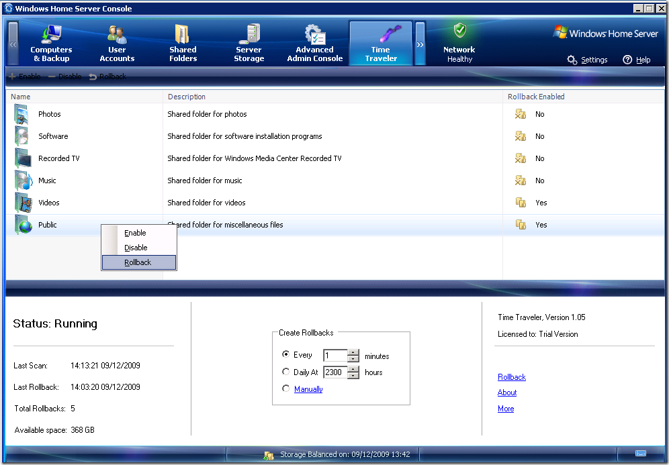Select the 'Recorded TV' folder name
Screen dimensions: 669x465
coord(59,158)
